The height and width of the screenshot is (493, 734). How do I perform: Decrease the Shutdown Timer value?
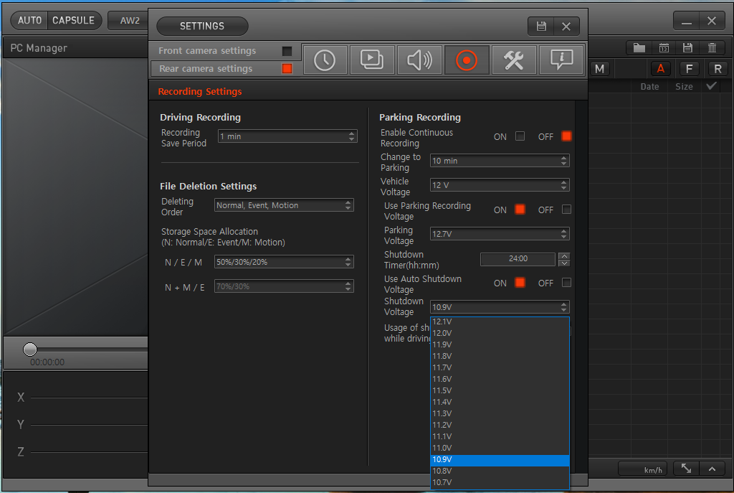[564, 263]
